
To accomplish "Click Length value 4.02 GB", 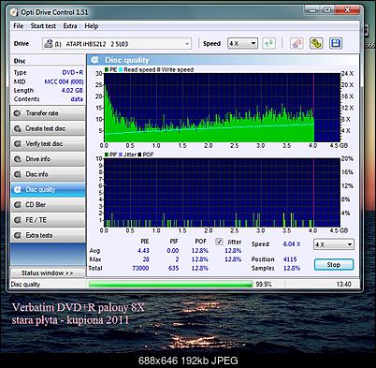I will click(72, 90).
